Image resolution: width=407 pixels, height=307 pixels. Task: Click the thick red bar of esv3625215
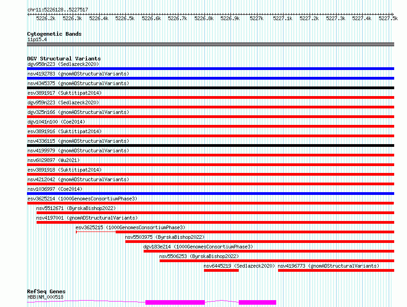[255, 232]
